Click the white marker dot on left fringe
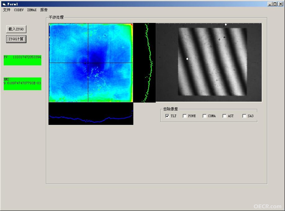The width and height of the screenshot is (285, 211). (x=187, y=59)
